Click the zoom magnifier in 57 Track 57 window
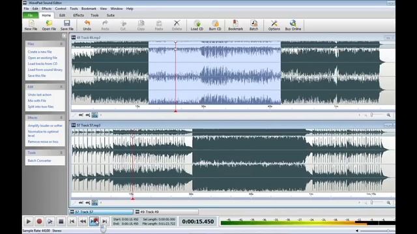 pyautogui.click(x=388, y=203)
